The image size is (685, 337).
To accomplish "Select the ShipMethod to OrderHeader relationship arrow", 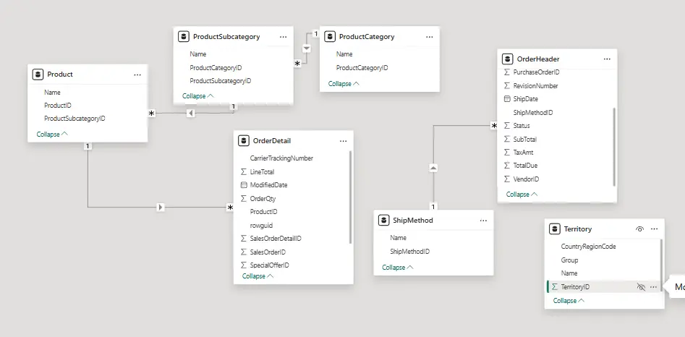I will (x=433, y=168).
